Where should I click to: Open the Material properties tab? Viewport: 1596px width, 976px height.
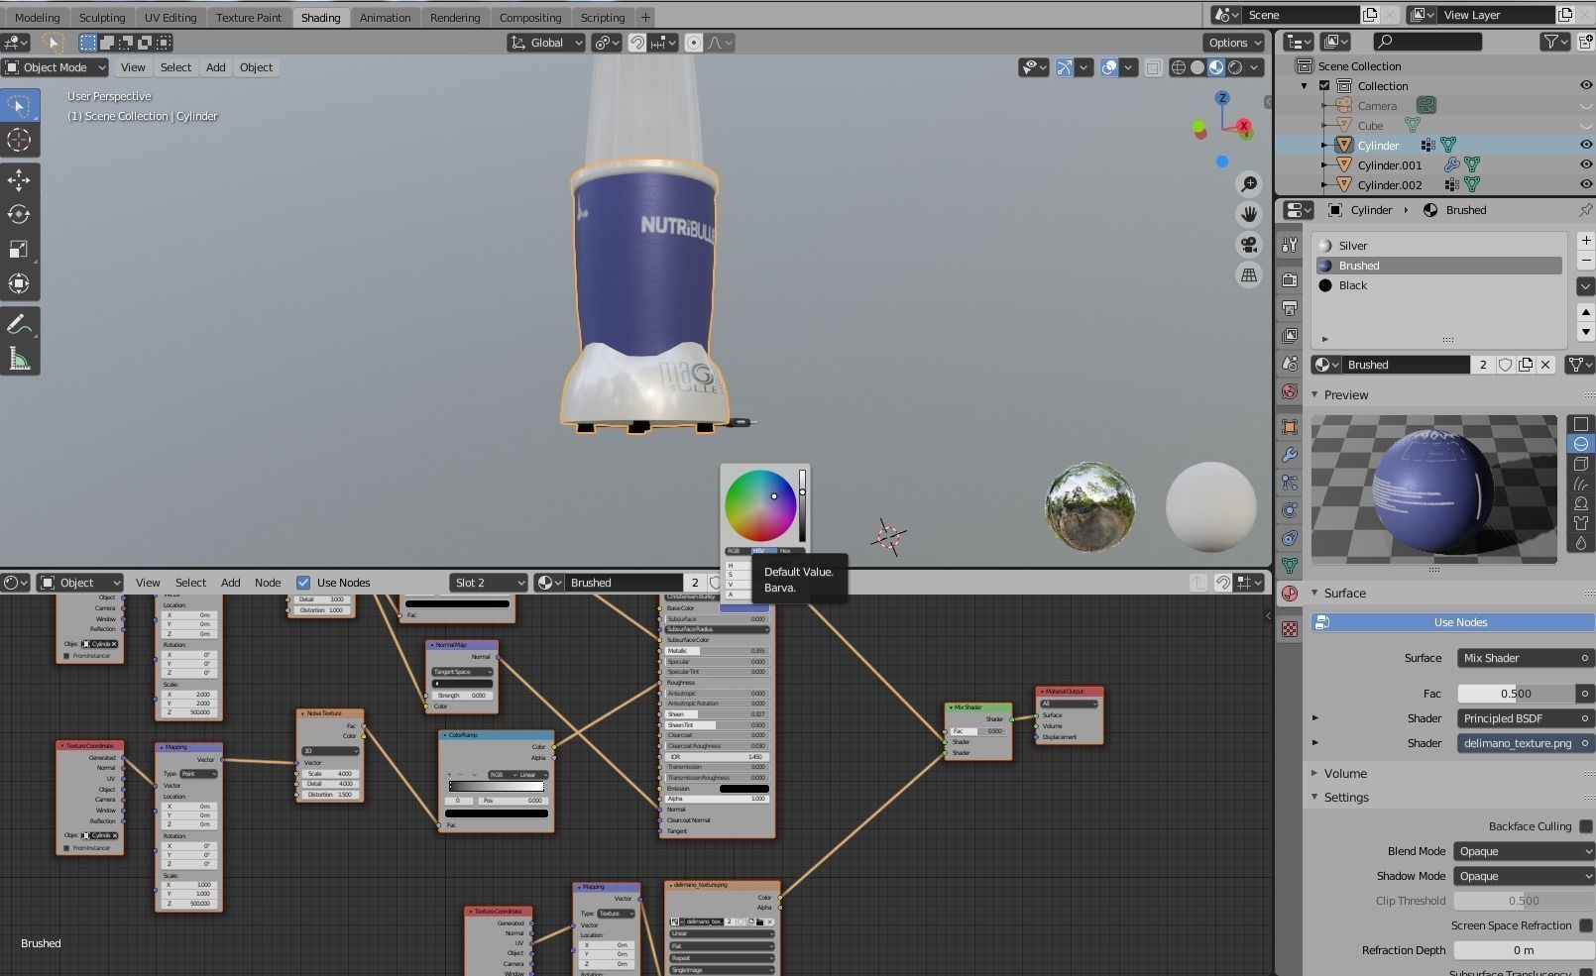pyautogui.click(x=1289, y=594)
